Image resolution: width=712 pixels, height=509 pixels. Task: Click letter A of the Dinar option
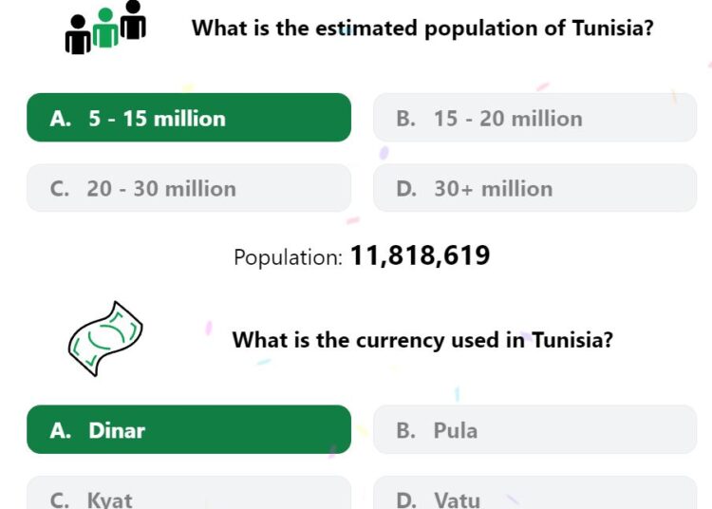tap(61, 430)
